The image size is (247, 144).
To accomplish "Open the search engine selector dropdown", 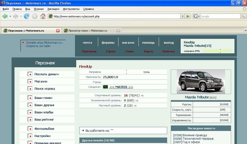I will (x=197, y=16).
